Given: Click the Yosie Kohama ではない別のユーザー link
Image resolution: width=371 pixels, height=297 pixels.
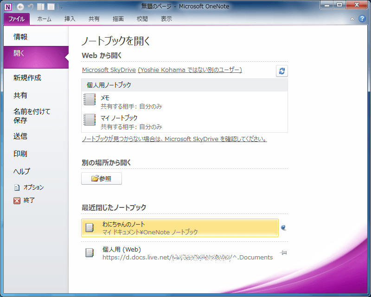Looking at the screenshot, I should (190, 70).
